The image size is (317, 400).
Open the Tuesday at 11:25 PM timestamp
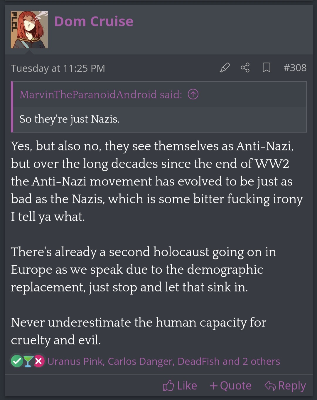click(x=58, y=68)
